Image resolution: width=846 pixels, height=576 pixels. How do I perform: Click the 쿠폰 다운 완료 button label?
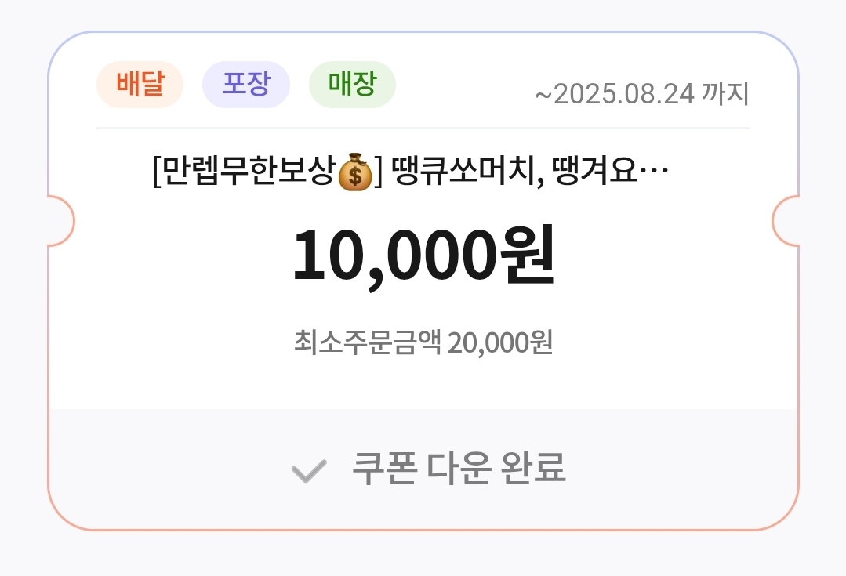(459, 468)
